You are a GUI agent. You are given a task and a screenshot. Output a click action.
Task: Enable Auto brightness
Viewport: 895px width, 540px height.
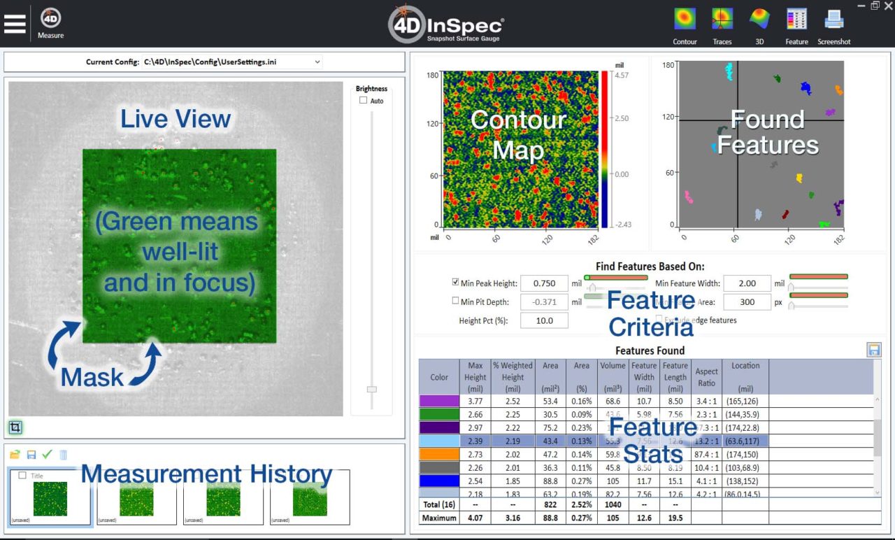point(363,100)
